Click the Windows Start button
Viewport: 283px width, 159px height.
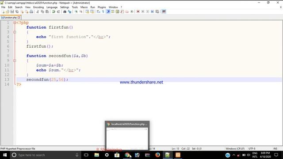click(x=5, y=155)
